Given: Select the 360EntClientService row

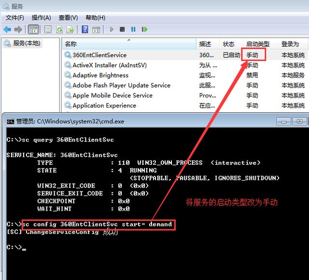Looking at the screenshot, I should 185,55.
